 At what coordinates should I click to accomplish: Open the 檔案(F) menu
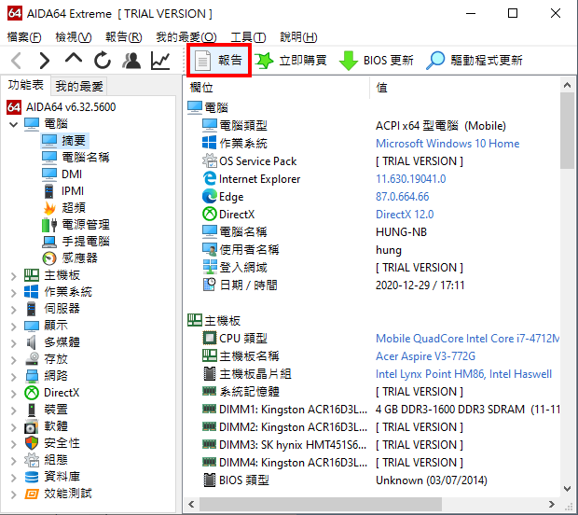(x=24, y=37)
